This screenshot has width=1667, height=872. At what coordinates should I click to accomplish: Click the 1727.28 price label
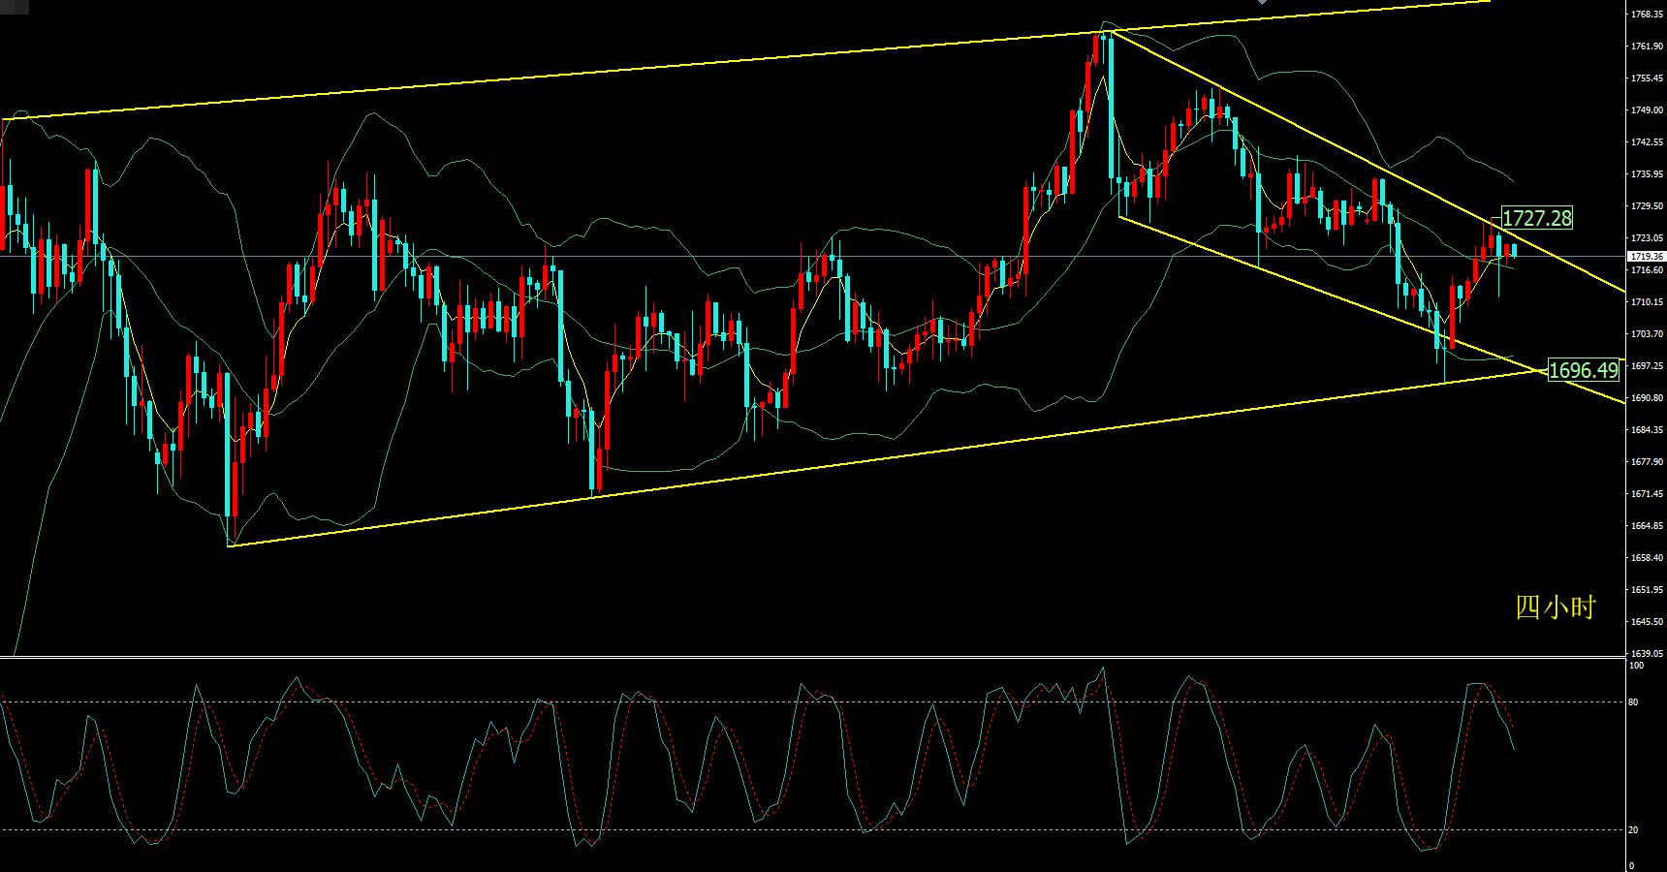coord(1536,218)
